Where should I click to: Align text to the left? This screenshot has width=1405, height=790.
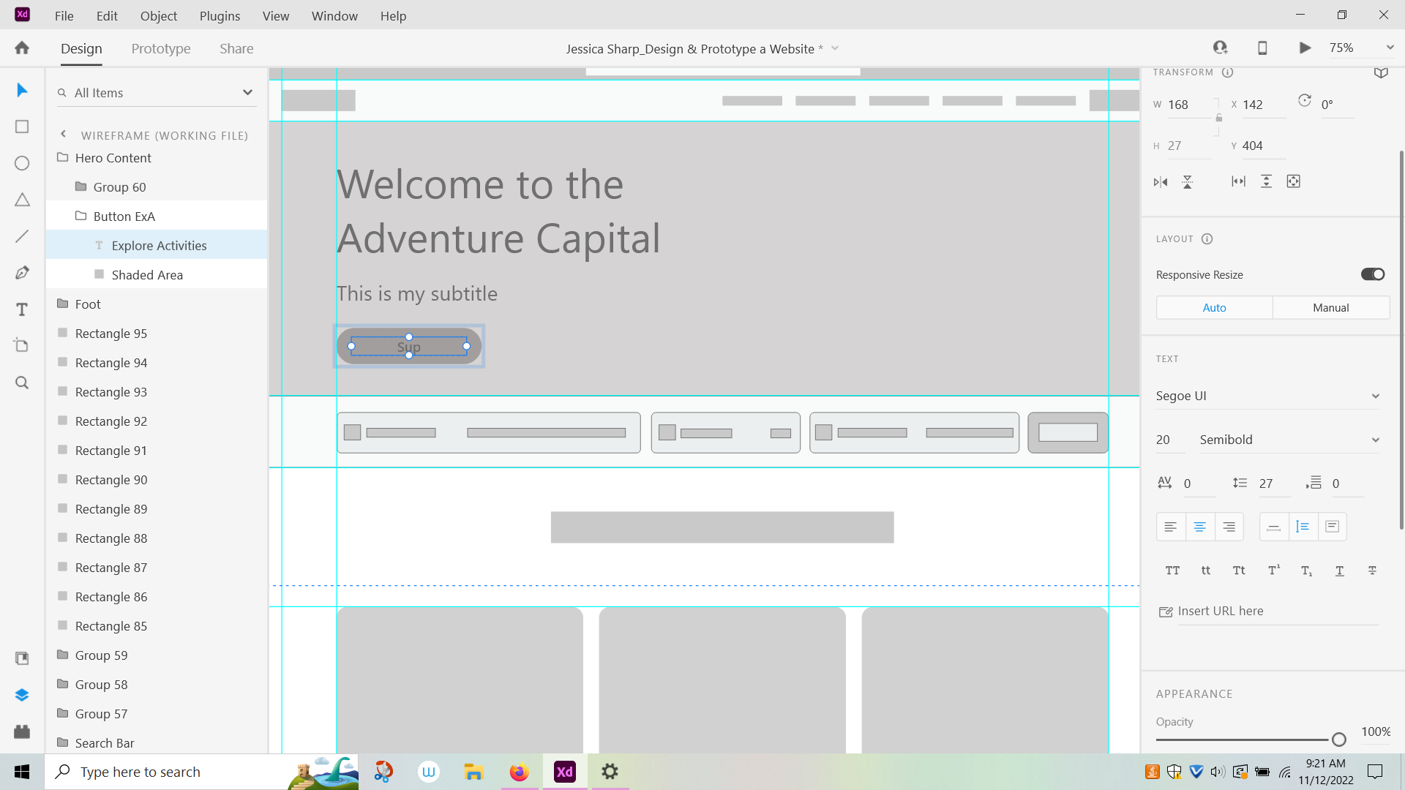click(x=1170, y=526)
